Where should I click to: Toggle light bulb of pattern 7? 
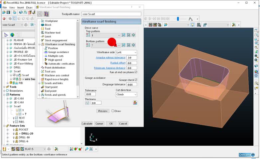[17, 114]
